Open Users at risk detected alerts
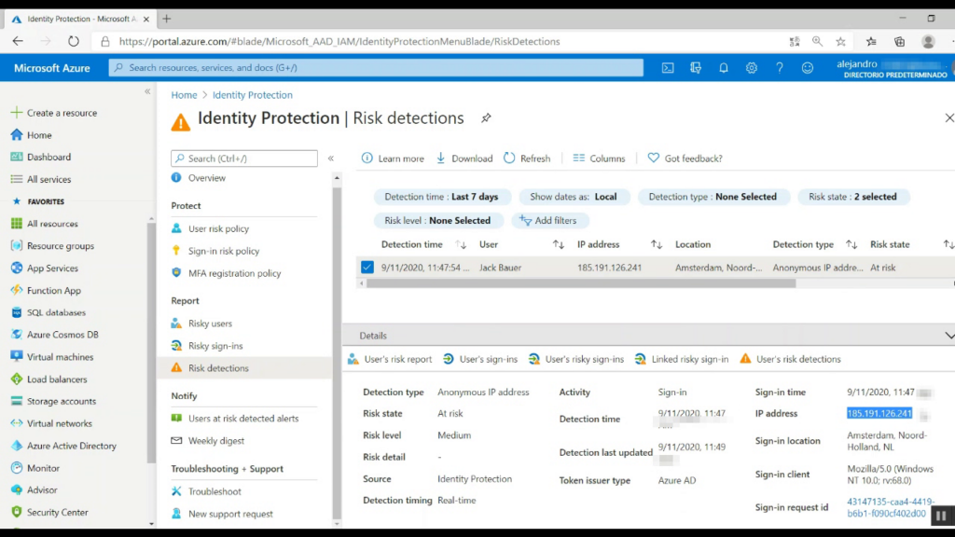 [243, 419]
